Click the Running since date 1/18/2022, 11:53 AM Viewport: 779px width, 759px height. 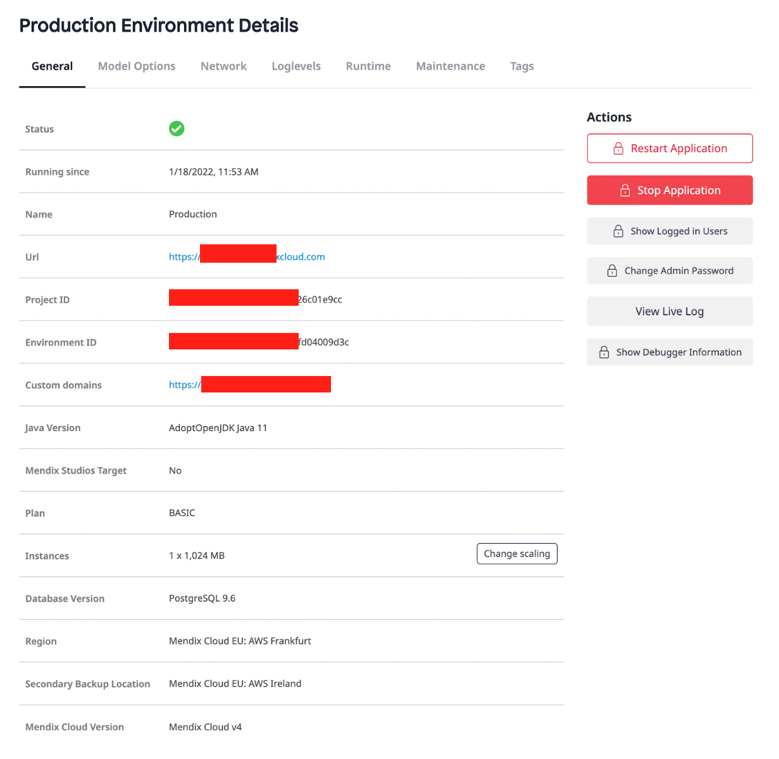pyautogui.click(x=214, y=172)
